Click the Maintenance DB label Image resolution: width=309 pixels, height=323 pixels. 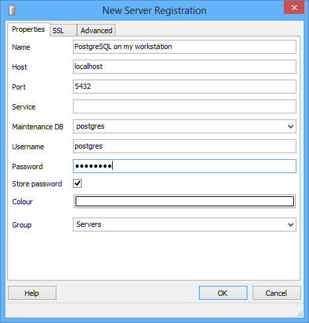[38, 127]
